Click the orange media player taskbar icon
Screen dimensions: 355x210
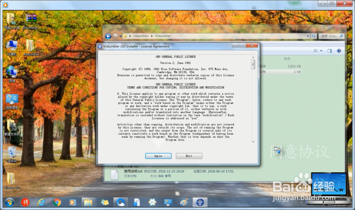(72, 202)
